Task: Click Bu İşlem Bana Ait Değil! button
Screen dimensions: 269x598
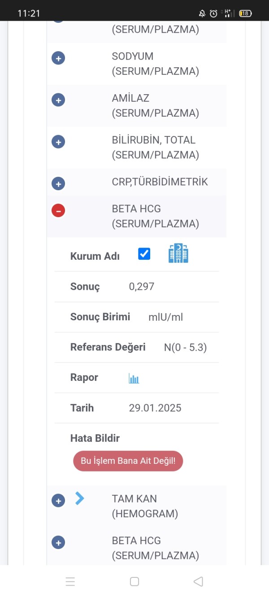Action: [x=128, y=461]
